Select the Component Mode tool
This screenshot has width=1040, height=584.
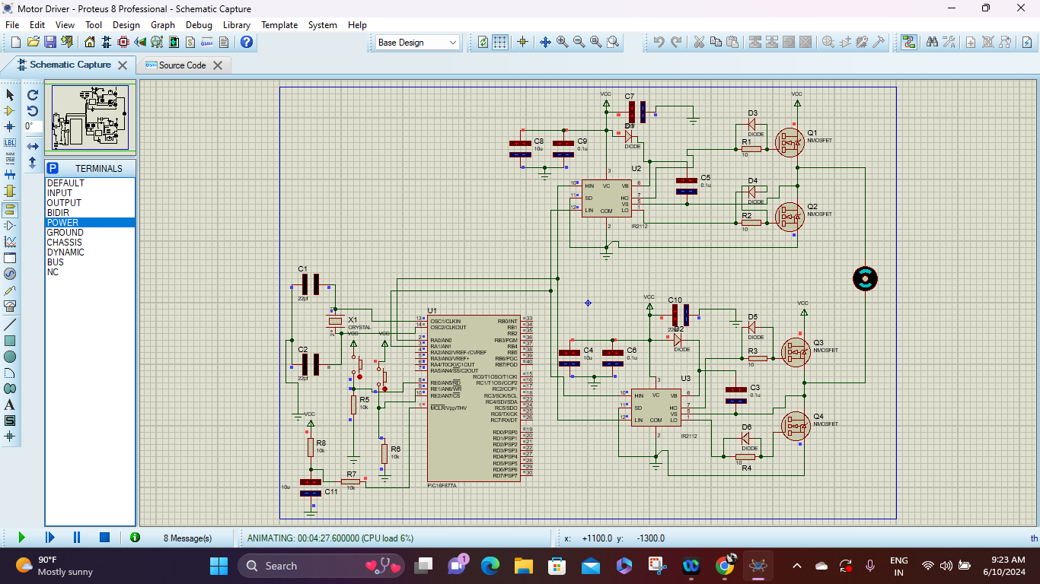10,110
